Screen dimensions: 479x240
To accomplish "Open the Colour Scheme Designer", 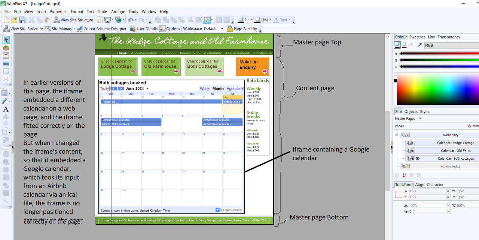I will tap(102, 29).
